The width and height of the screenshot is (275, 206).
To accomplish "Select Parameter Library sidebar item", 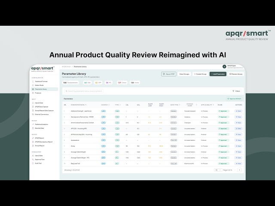I will 44,89.
